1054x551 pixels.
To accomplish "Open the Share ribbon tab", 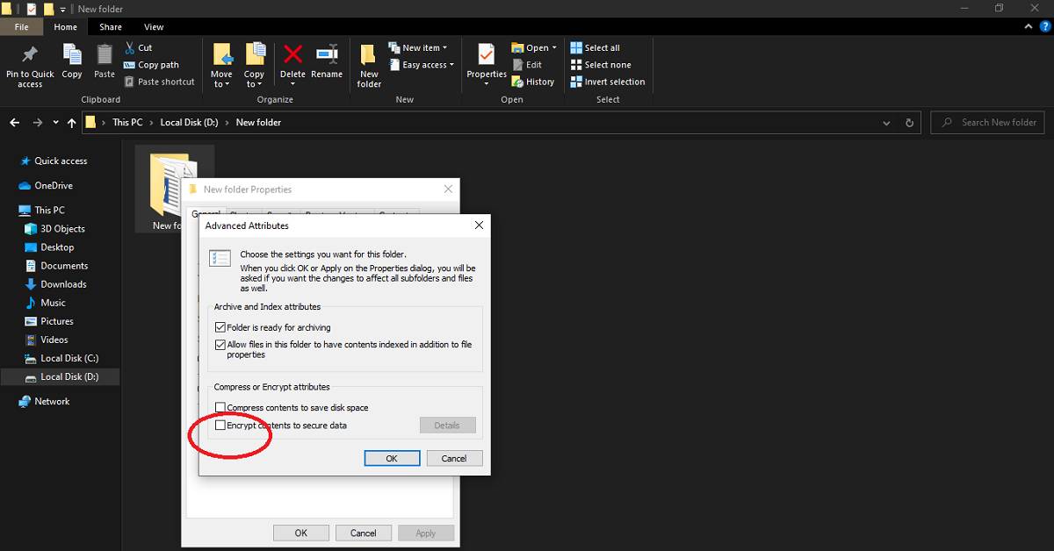I will tap(111, 27).
